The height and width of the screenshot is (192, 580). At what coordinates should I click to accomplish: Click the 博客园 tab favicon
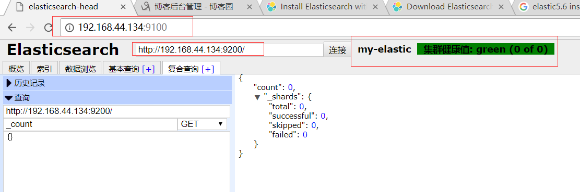click(x=145, y=7)
